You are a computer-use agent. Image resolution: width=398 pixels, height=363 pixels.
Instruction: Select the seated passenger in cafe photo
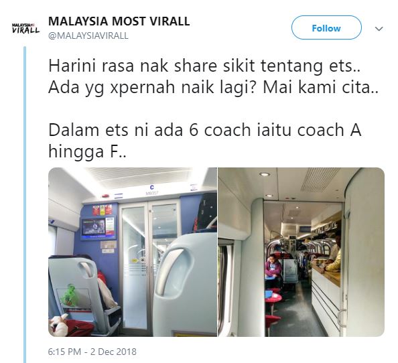click(x=273, y=269)
